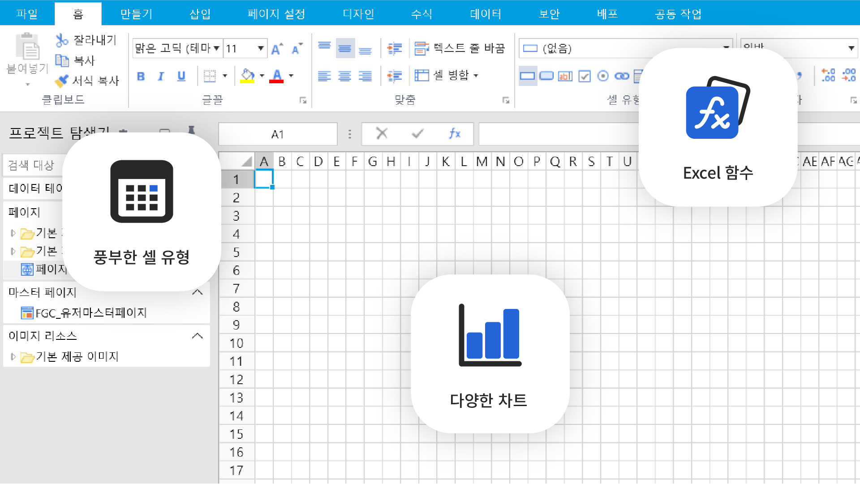The image size is (860, 484).
Task: Cut selection with 잘라내기
Action: click(x=86, y=40)
